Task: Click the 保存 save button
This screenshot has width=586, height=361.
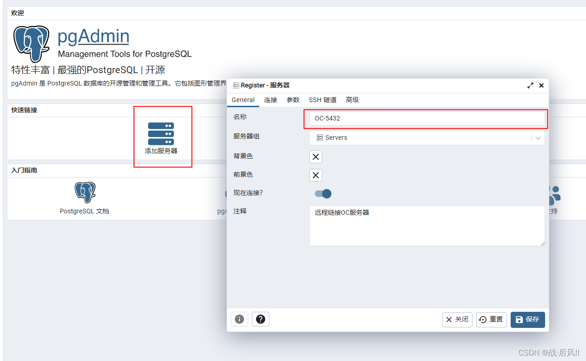Action: pyautogui.click(x=528, y=320)
